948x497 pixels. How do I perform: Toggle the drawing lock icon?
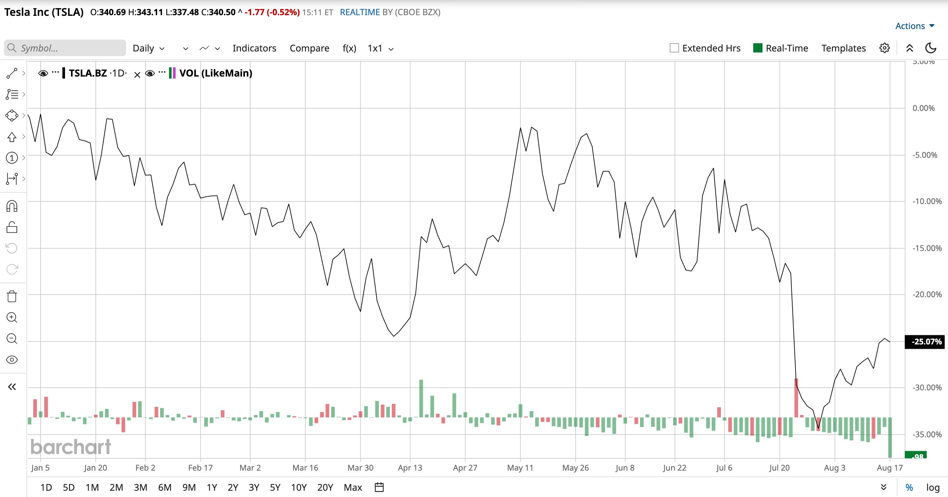12,227
